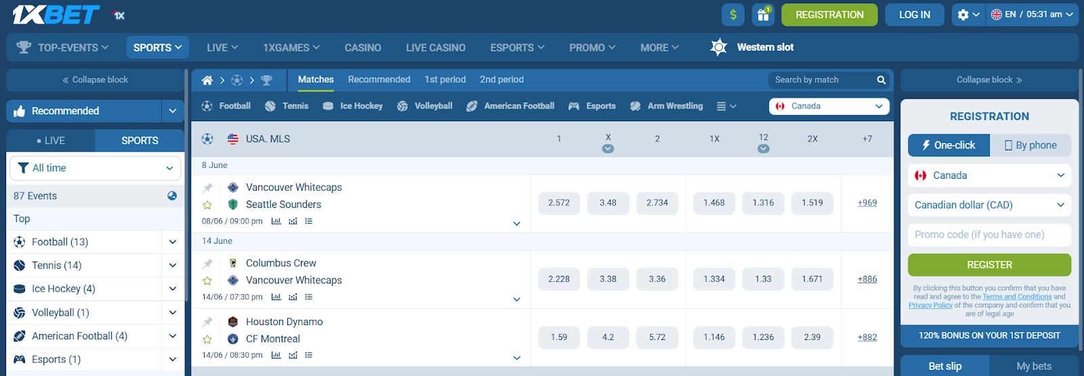Open line graph icon for Columbus Crew match
This screenshot has width=1084, height=376.
pos(293,297)
